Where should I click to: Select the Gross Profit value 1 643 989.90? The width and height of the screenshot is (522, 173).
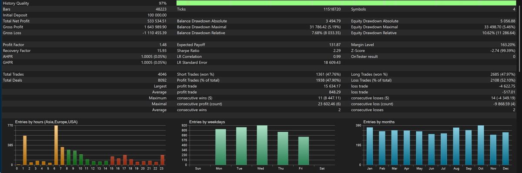pyautogui.click(x=155, y=27)
